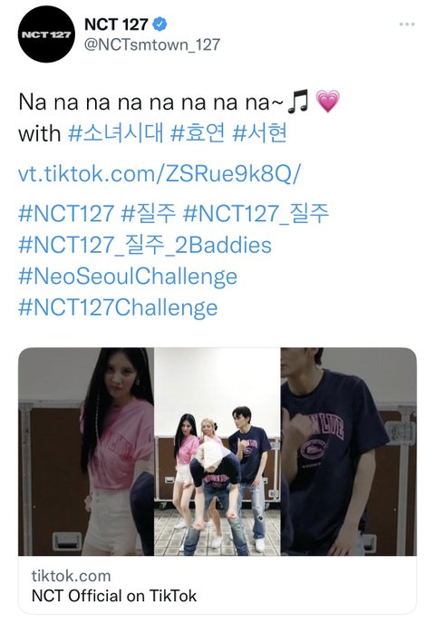Open the three-dot more options menu

[x=407, y=24]
